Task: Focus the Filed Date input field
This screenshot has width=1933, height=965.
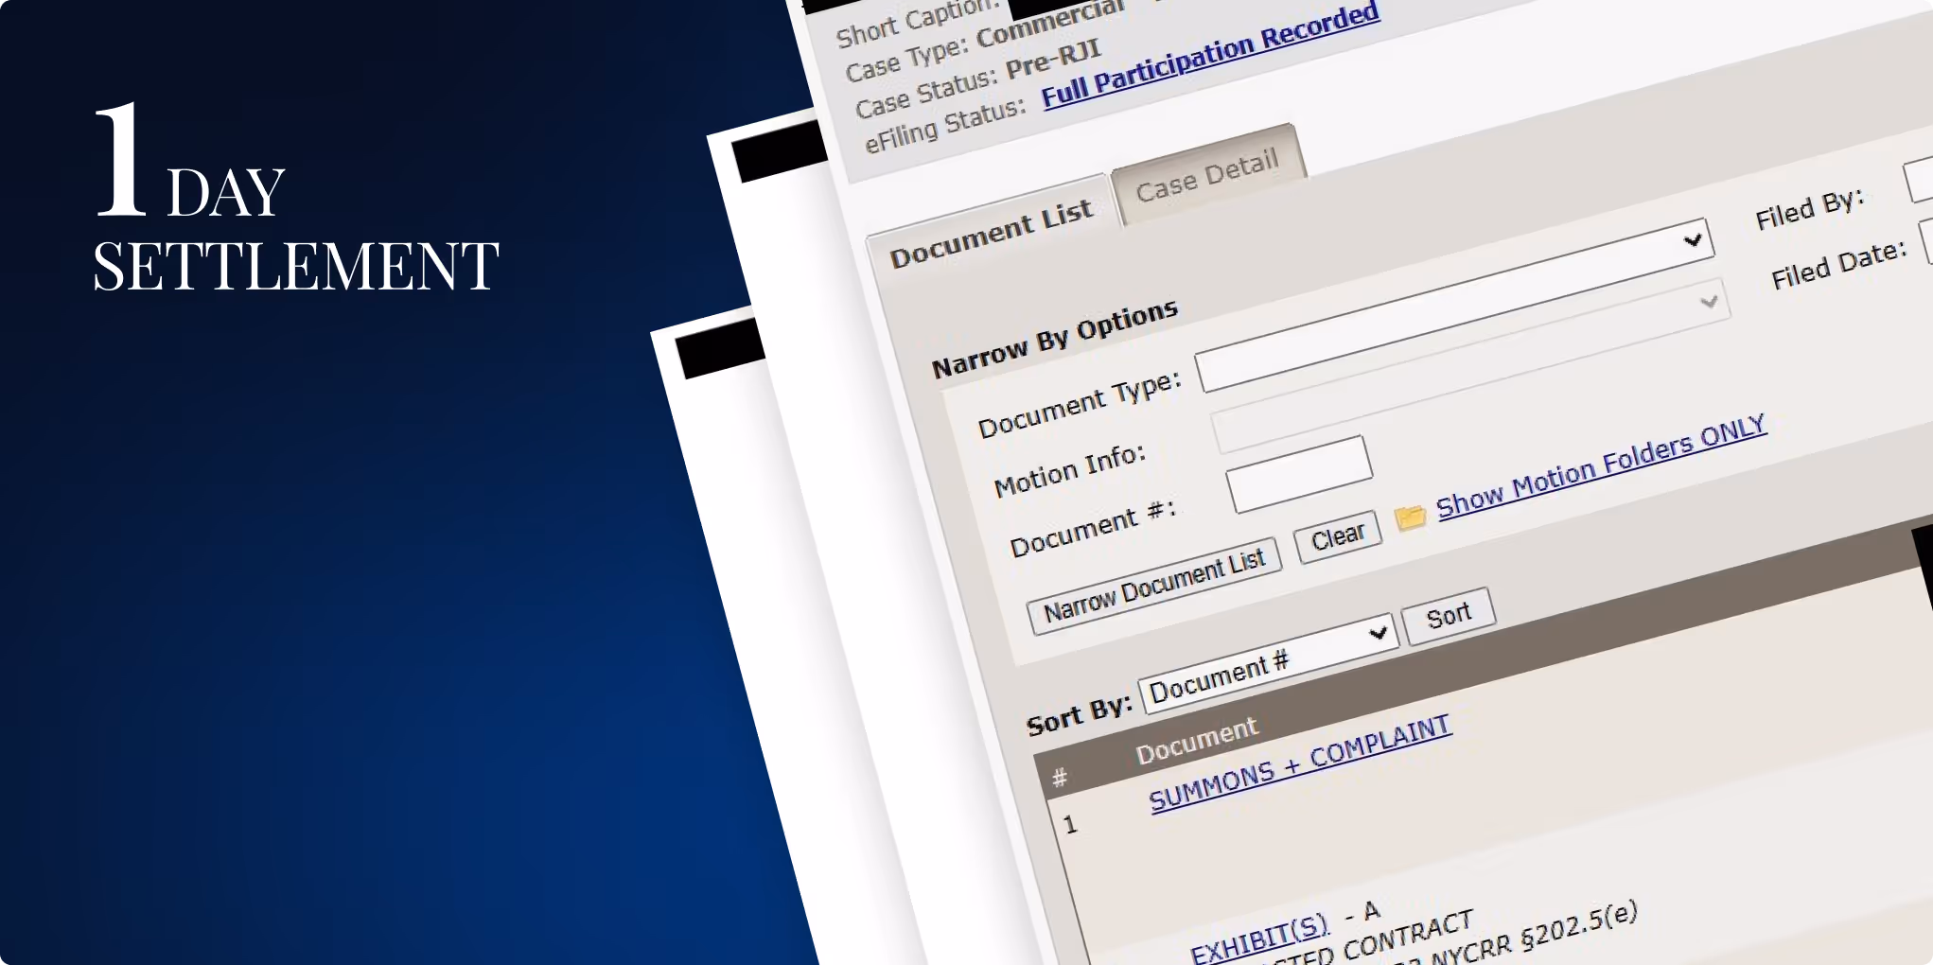Action: coord(1925,241)
